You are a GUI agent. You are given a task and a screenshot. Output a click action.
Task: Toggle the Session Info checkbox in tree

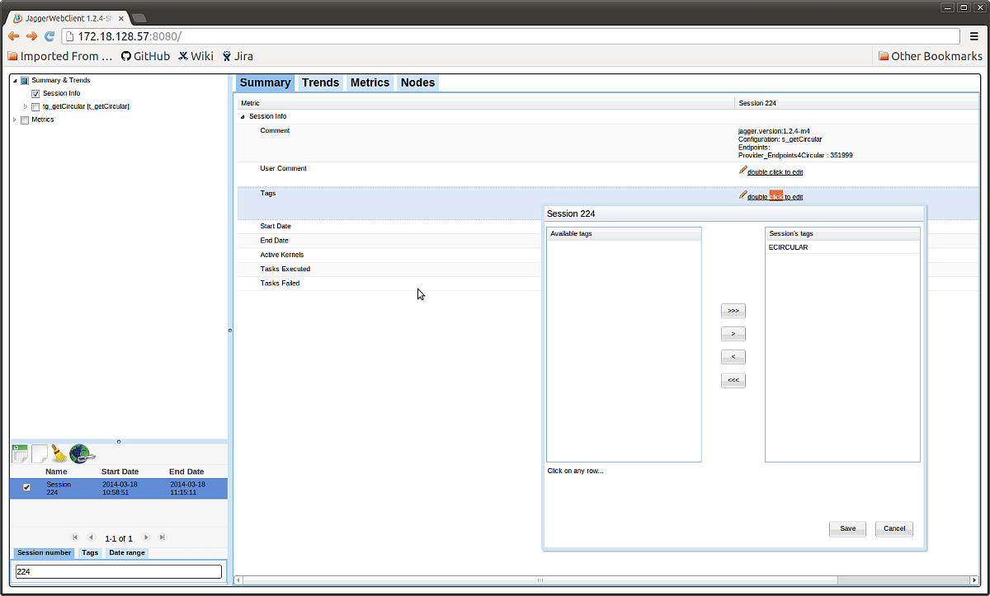[x=35, y=94]
